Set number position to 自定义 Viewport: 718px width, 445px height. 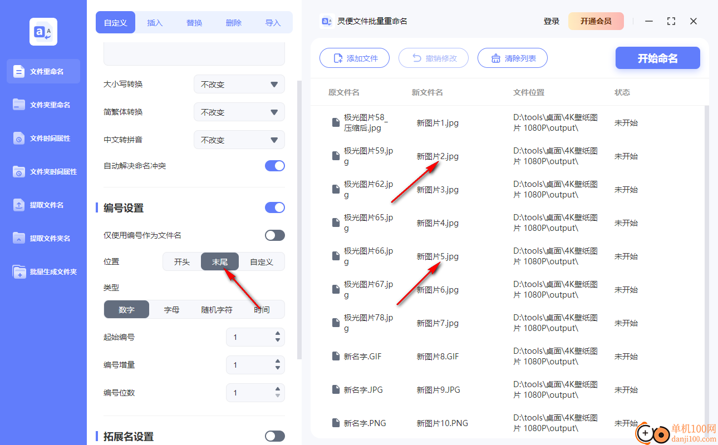click(x=262, y=261)
